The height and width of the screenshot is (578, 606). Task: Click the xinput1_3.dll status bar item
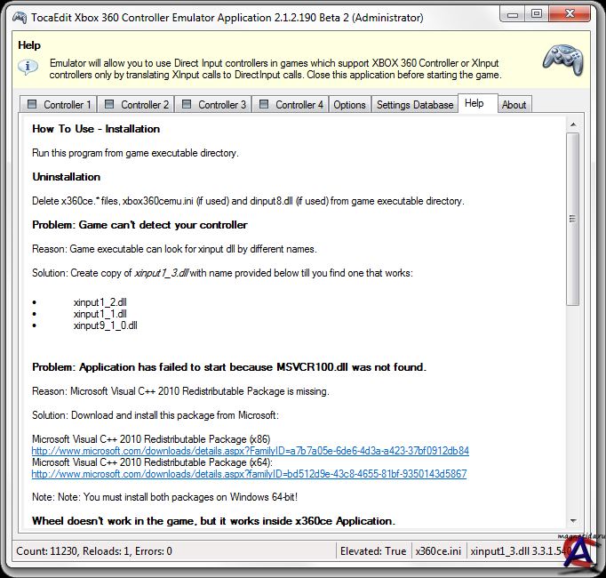[x=515, y=551]
